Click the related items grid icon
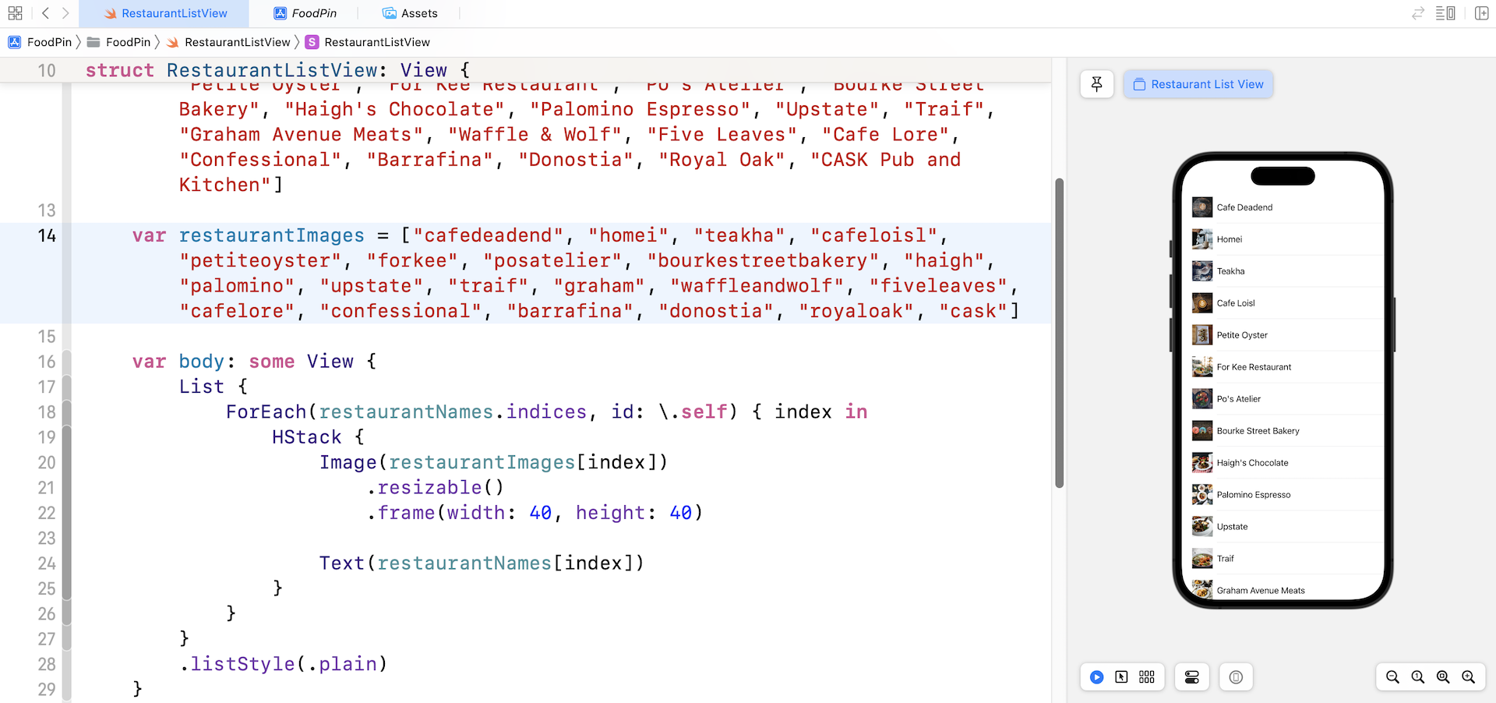Image resolution: width=1496 pixels, height=703 pixels. click(15, 13)
